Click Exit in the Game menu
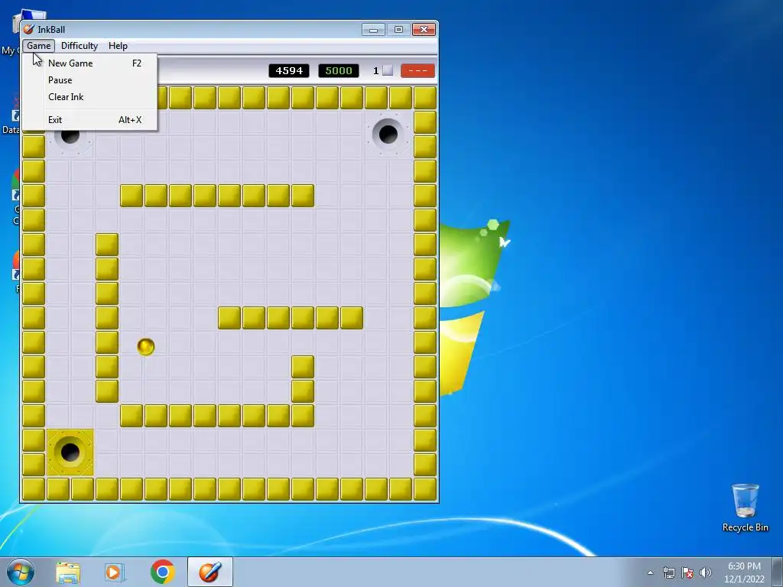Viewport: 783px width, 587px height. pyautogui.click(x=94, y=120)
